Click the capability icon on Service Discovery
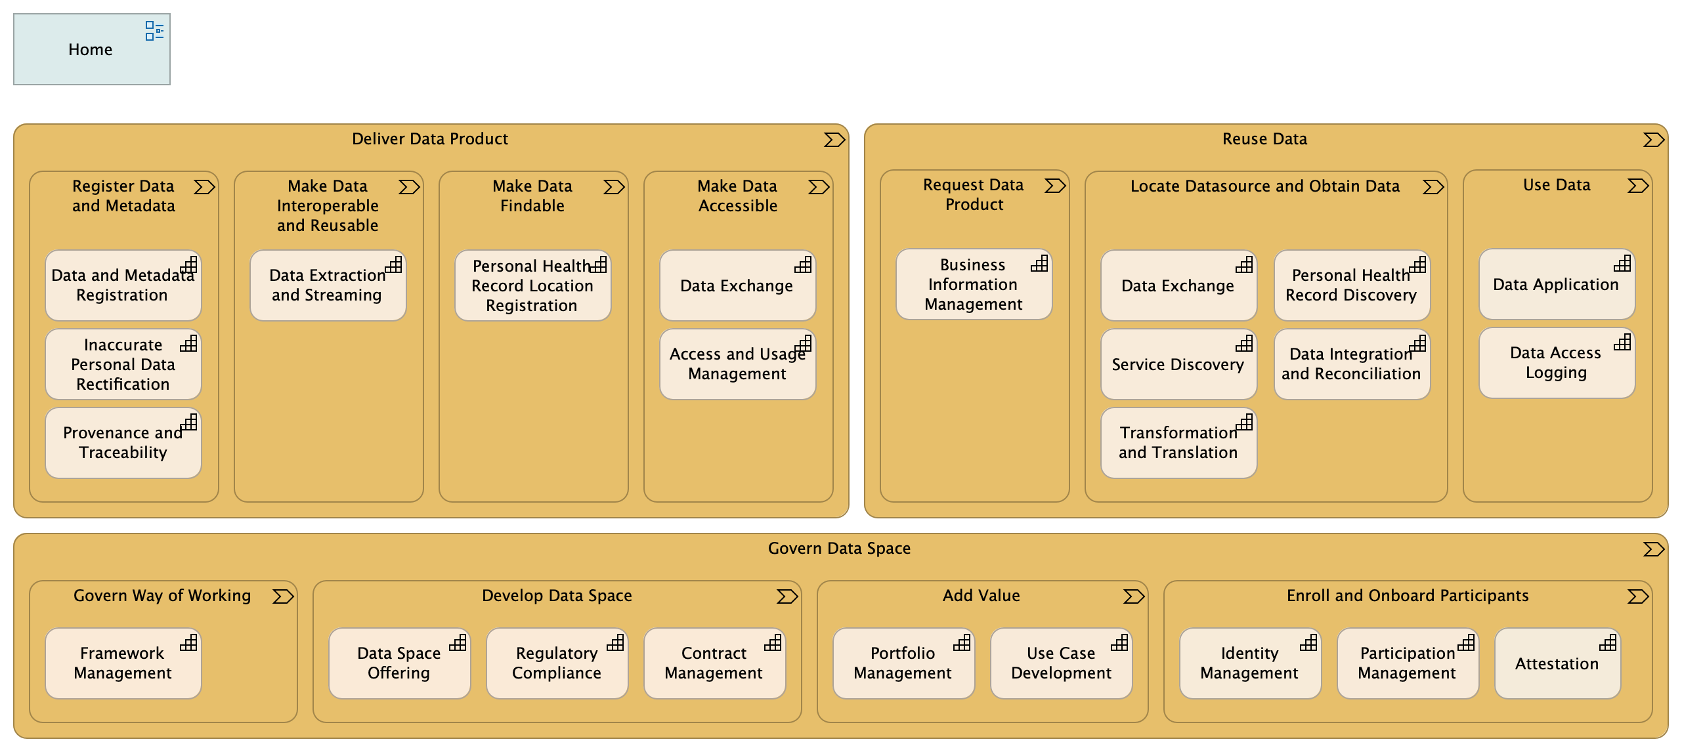Screen dimensions: 1682x752 tap(1244, 344)
